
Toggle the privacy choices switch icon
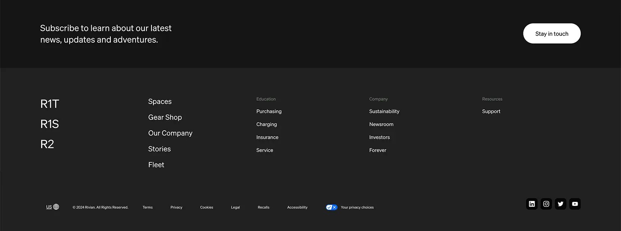(x=332, y=207)
